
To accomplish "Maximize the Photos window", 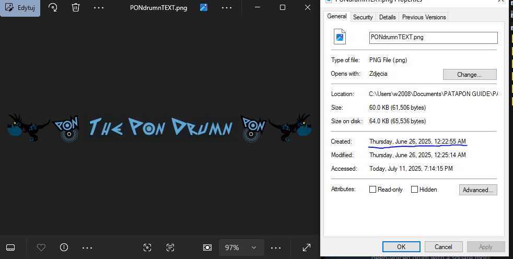I will click(283, 7).
